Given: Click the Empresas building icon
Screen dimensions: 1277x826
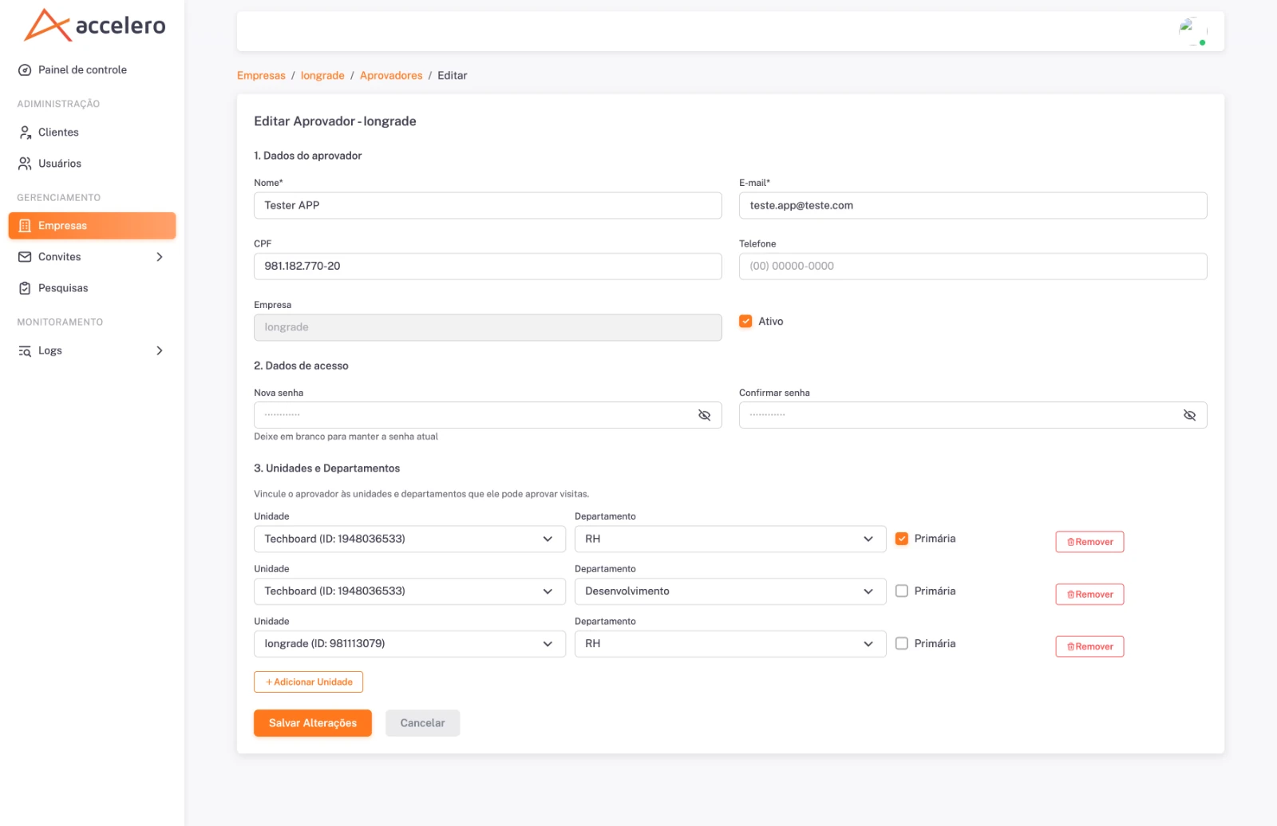Looking at the screenshot, I should coord(25,226).
